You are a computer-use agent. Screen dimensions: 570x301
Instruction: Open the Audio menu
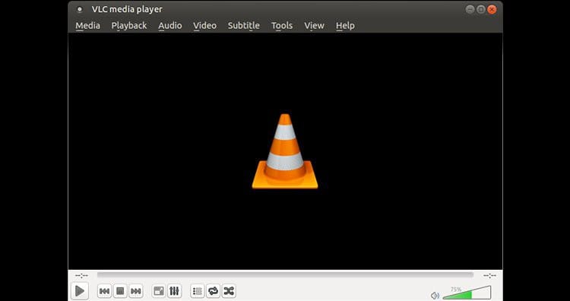point(170,25)
